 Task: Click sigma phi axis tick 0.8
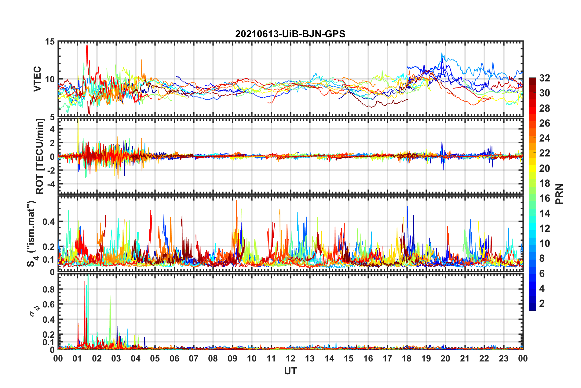click(x=49, y=289)
